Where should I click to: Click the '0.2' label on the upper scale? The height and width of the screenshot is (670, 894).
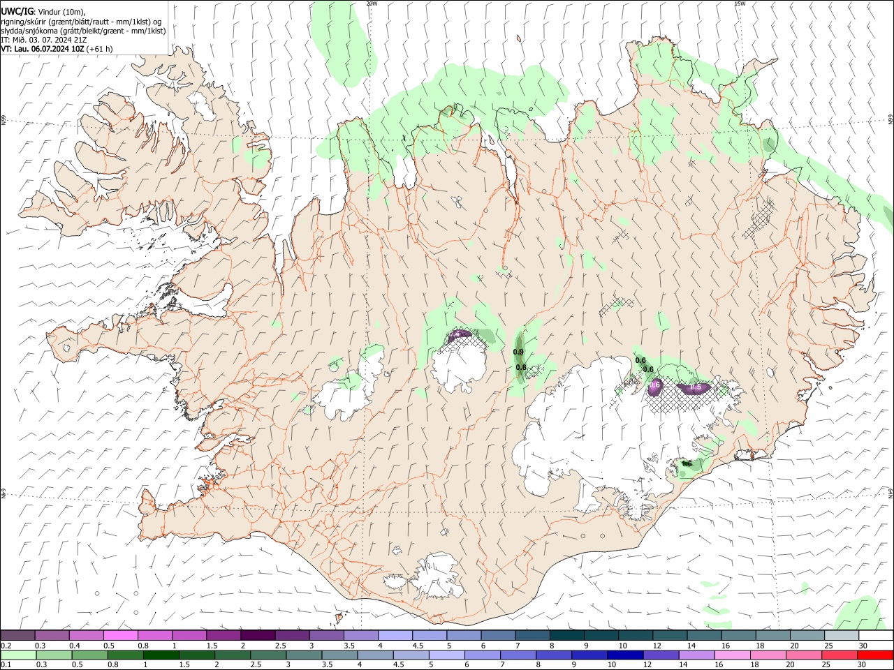pos(6,646)
